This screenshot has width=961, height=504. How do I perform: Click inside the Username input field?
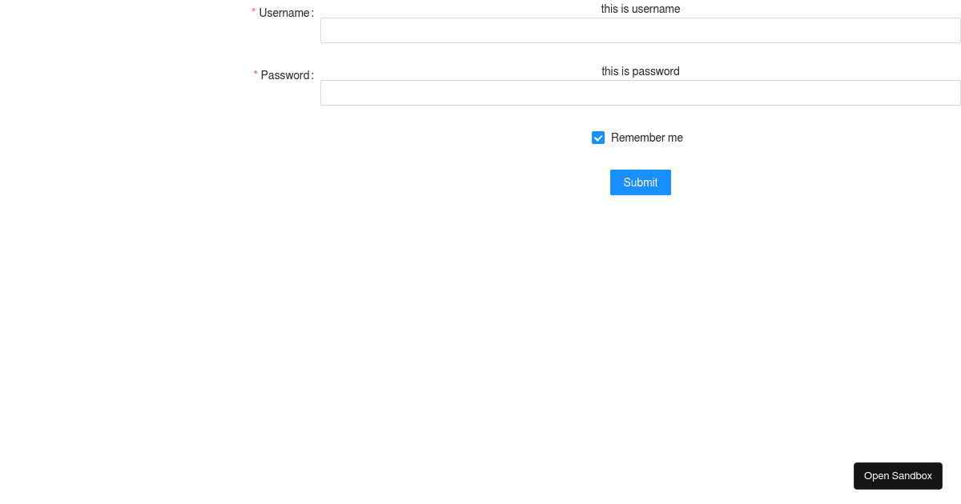[641, 30]
